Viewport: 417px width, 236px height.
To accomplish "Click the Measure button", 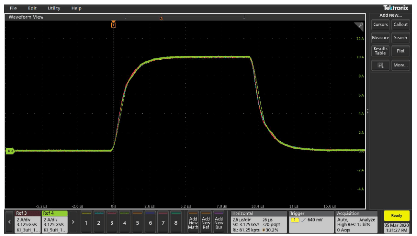I will (x=380, y=38).
